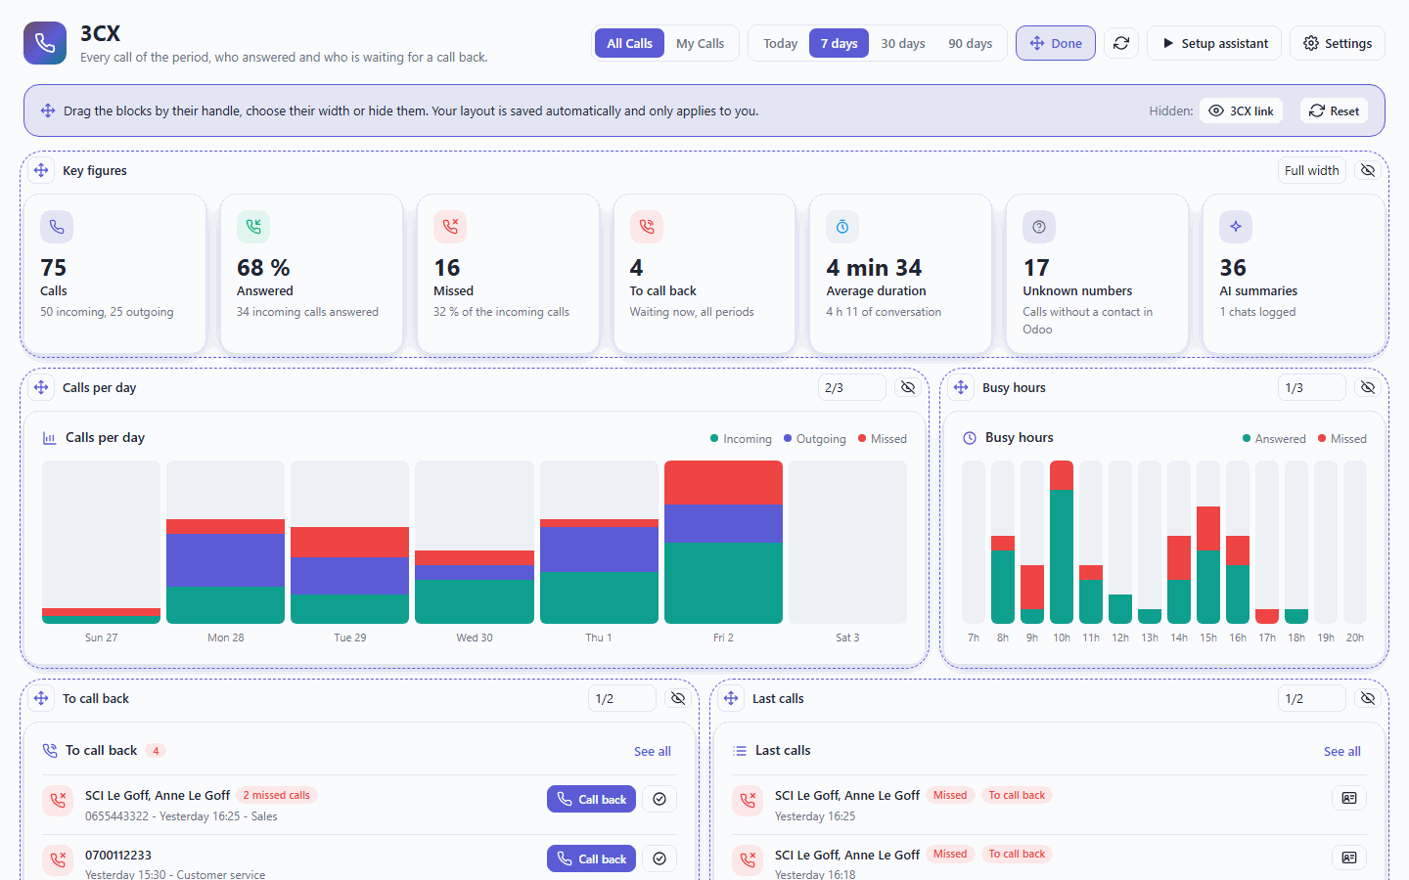
Task: Click the Unknown numbers question icon
Action: [1039, 227]
